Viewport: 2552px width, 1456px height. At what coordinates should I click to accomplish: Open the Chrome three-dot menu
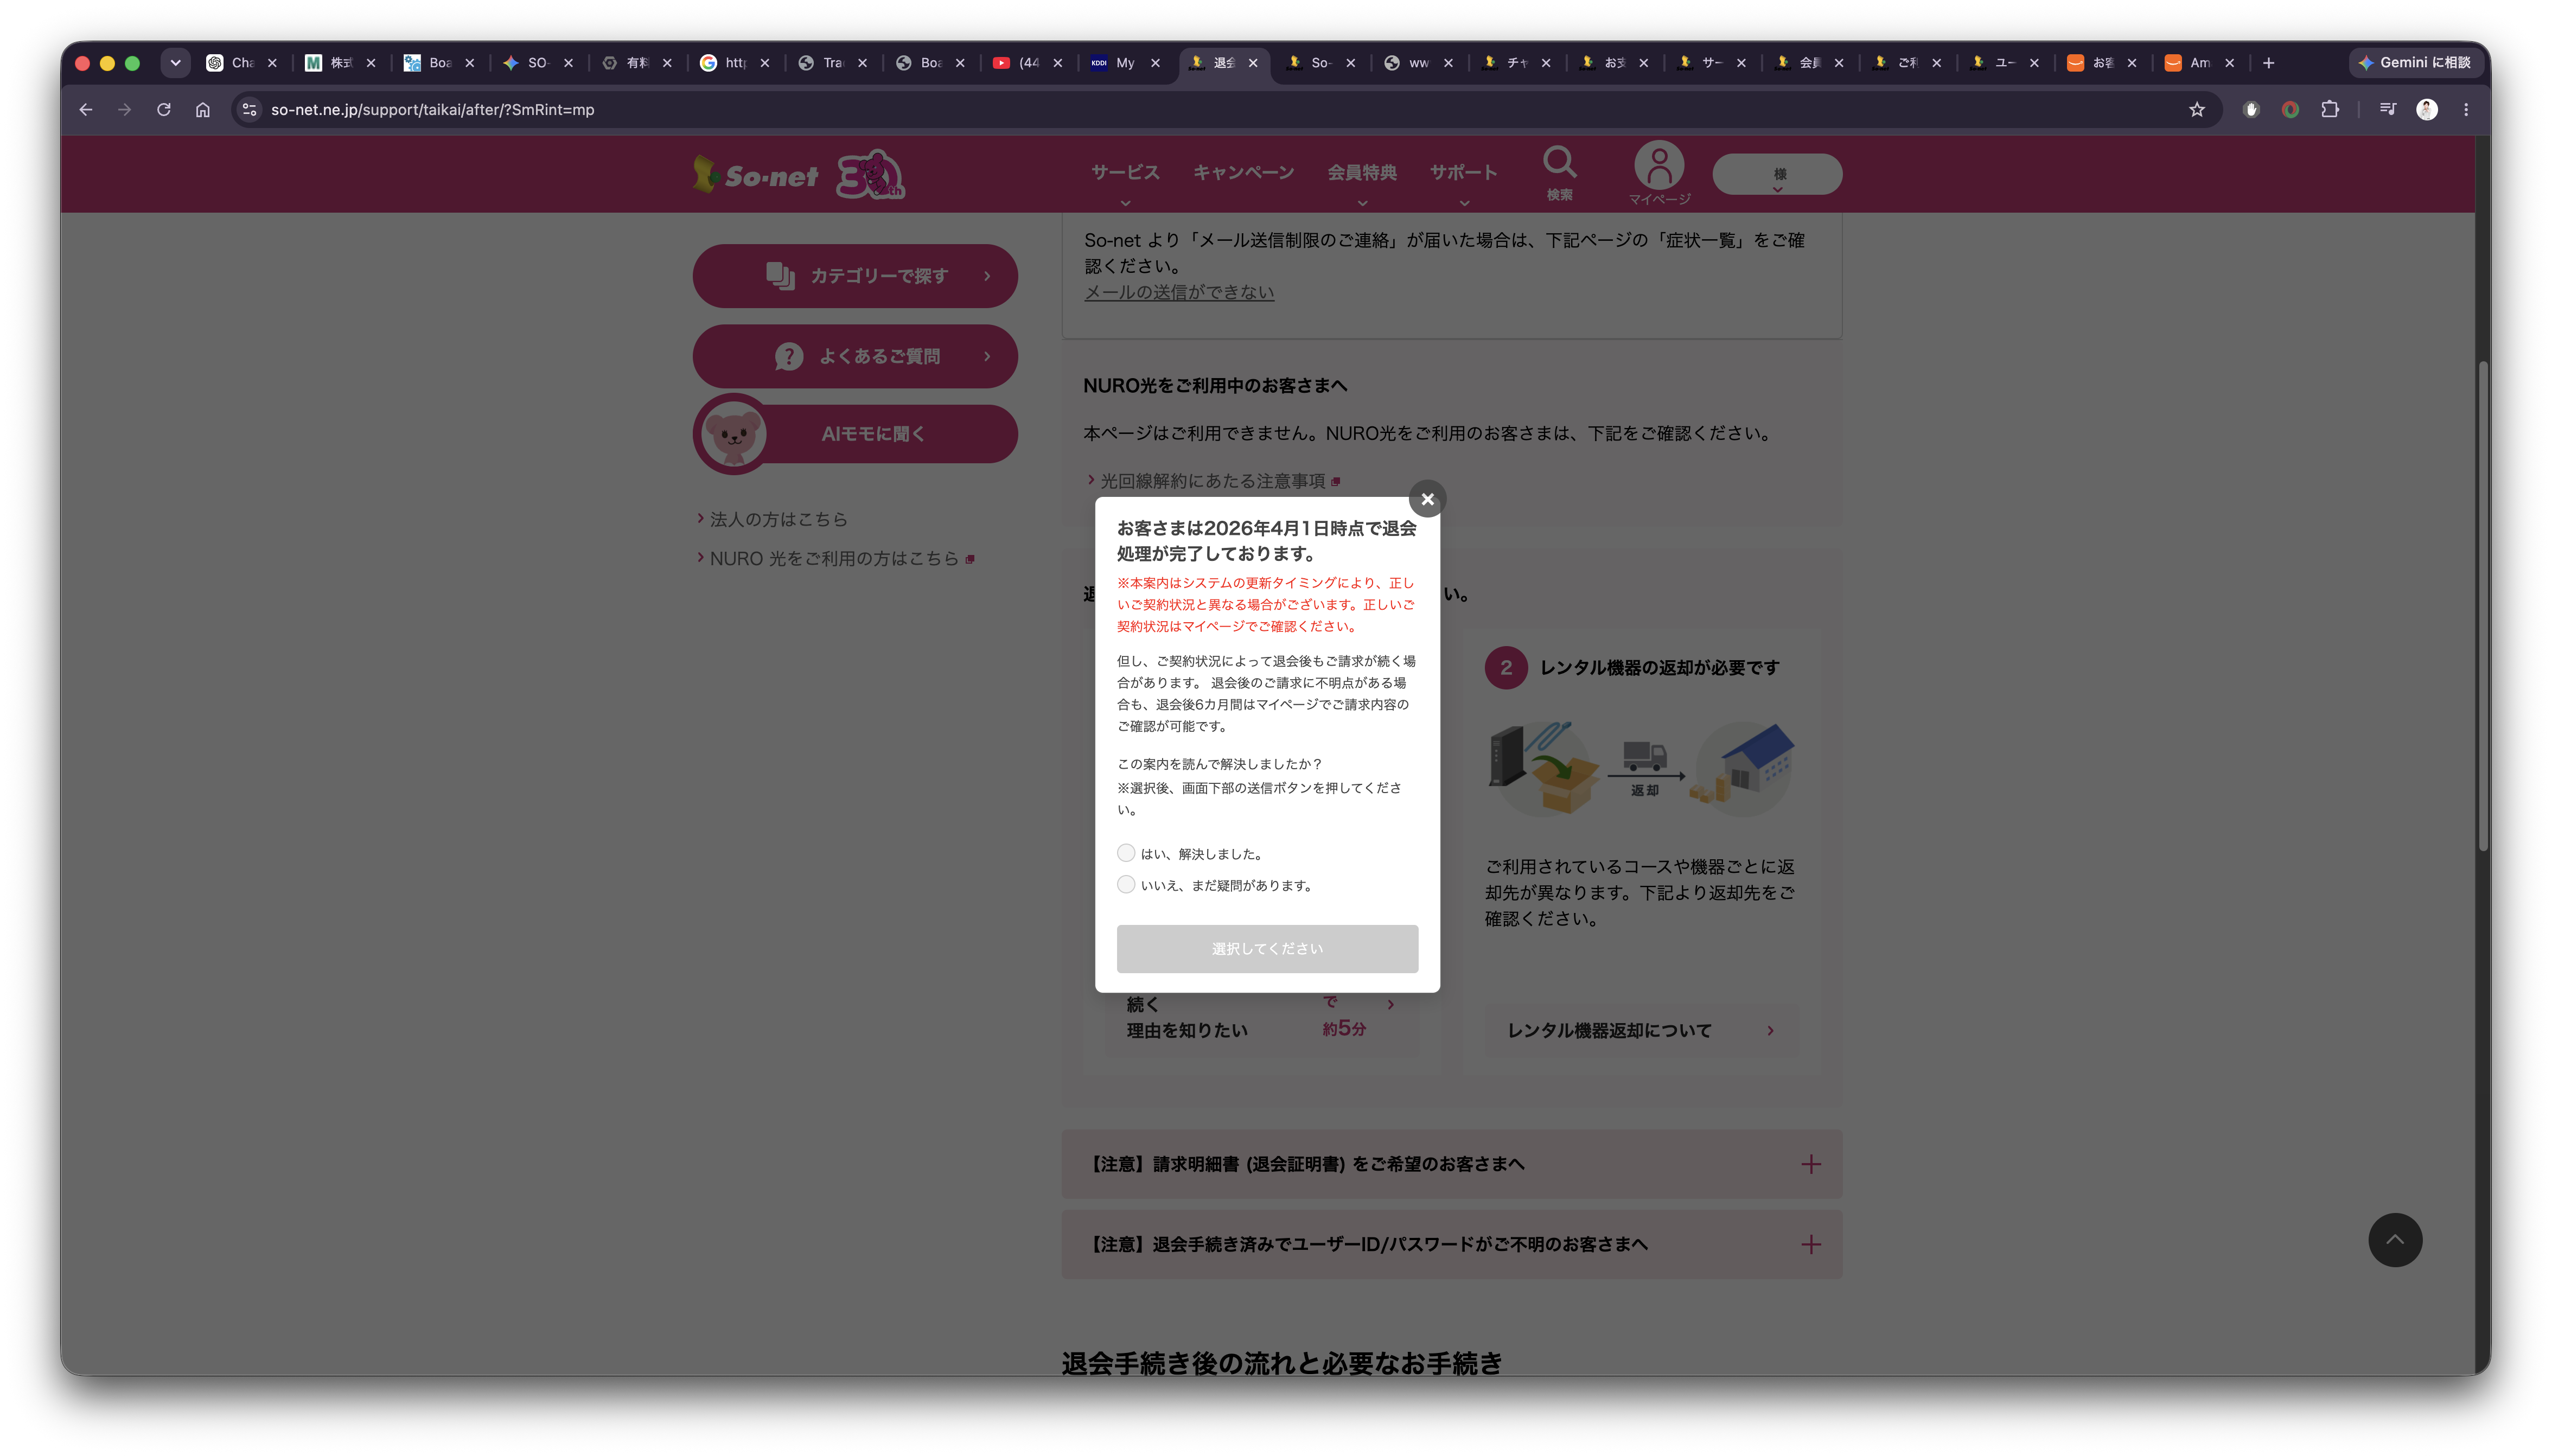(2466, 110)
